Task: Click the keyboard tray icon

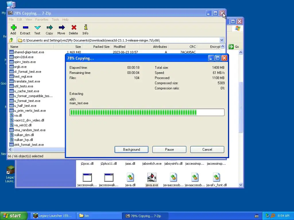Action: 257,216
